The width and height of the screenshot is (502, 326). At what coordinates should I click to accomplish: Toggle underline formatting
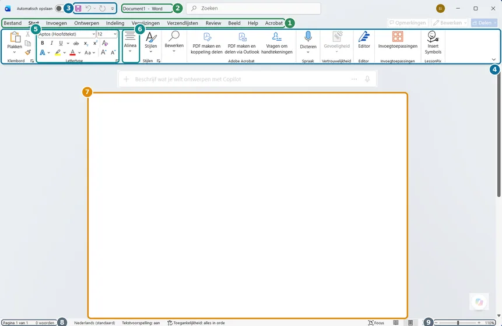point(61,43)
